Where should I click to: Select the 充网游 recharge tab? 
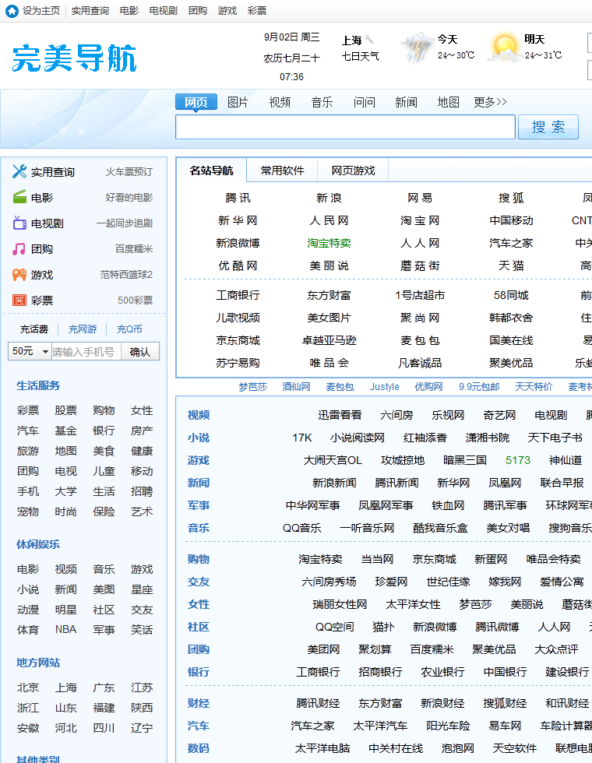pos(83,329)
